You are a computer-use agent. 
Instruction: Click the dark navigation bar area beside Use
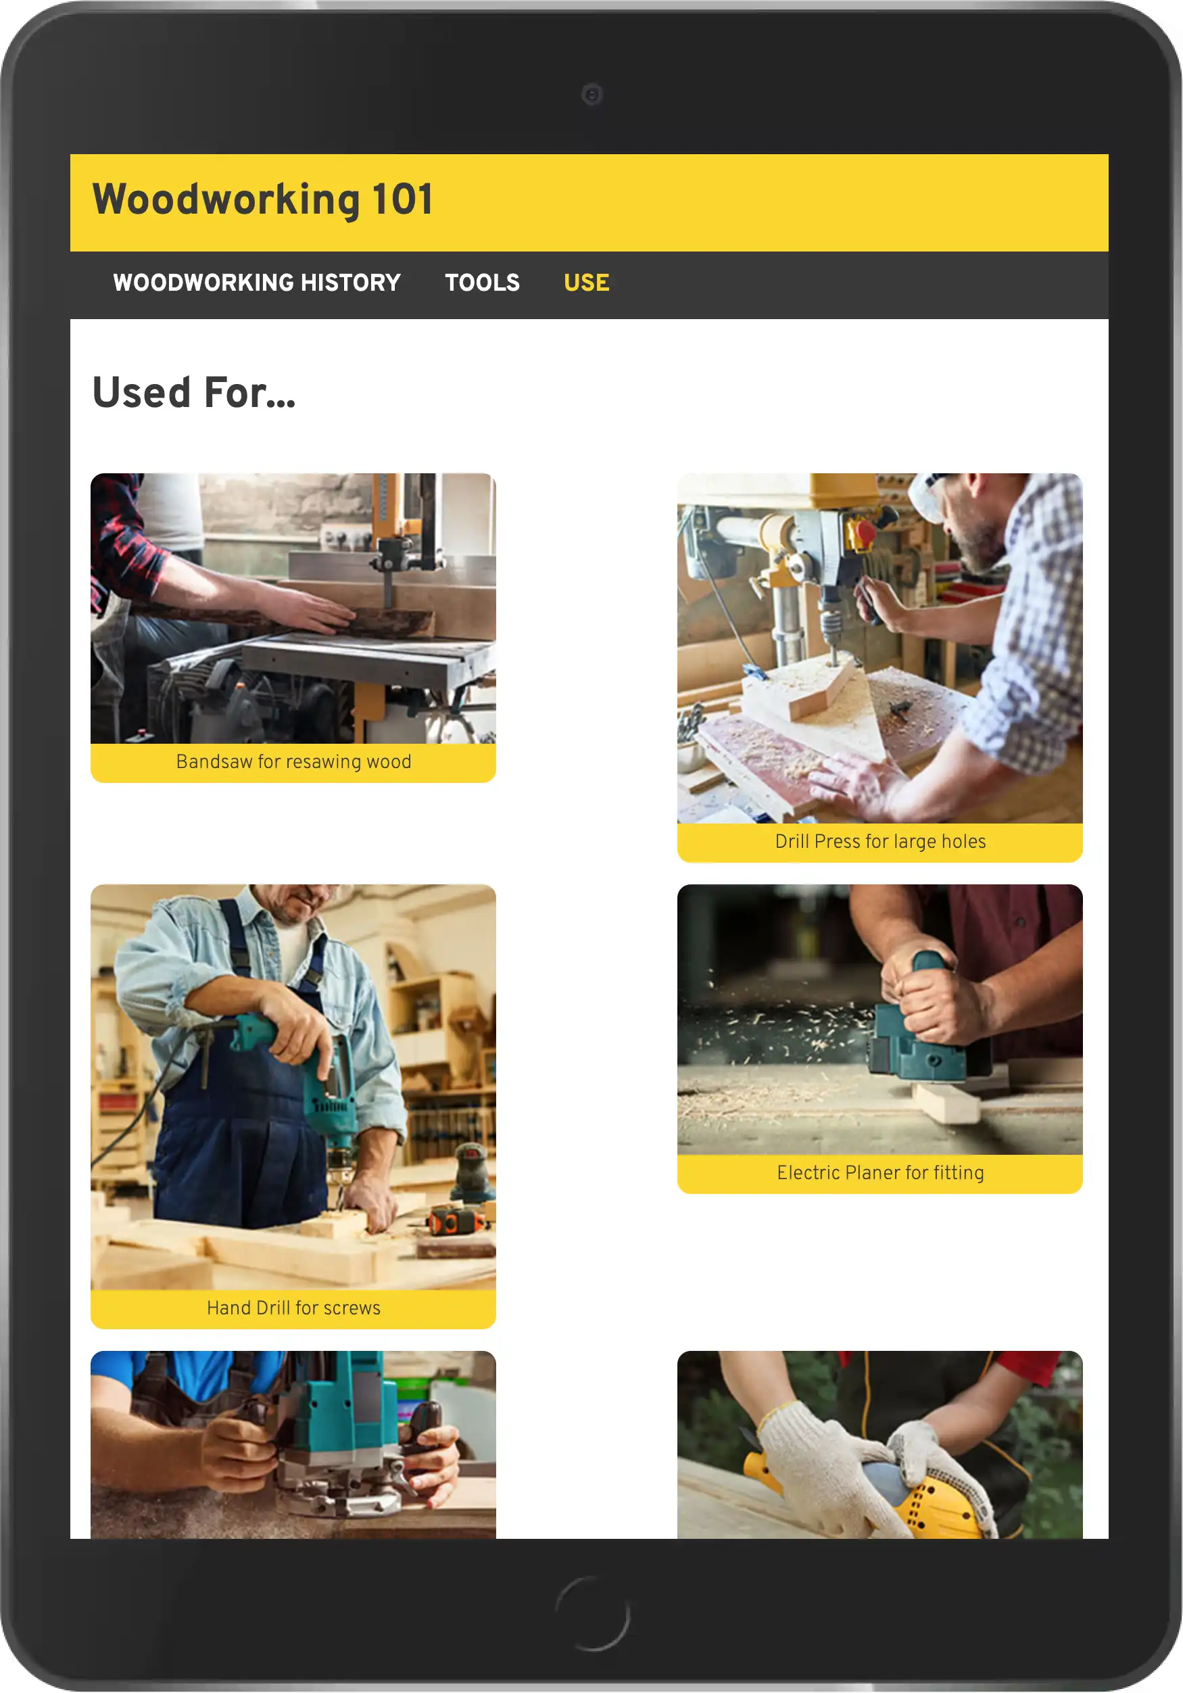pos(855,285)
